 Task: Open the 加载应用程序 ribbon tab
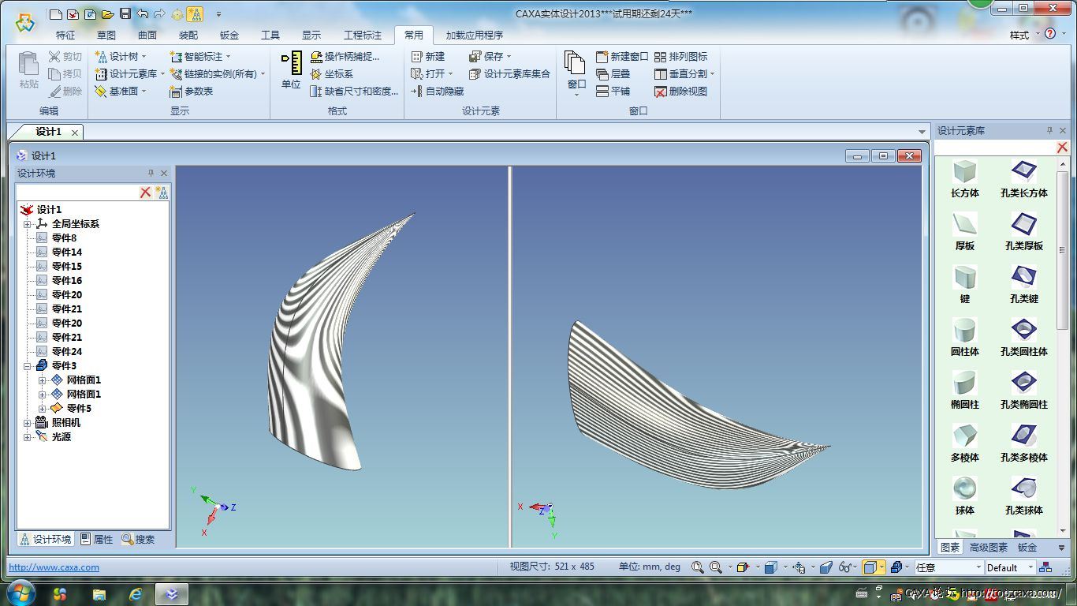[x=474, y=35]
